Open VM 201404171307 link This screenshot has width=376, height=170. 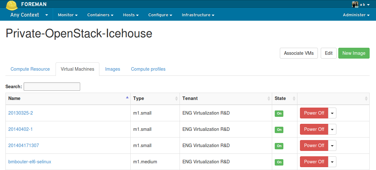click(x=24, y=145)
